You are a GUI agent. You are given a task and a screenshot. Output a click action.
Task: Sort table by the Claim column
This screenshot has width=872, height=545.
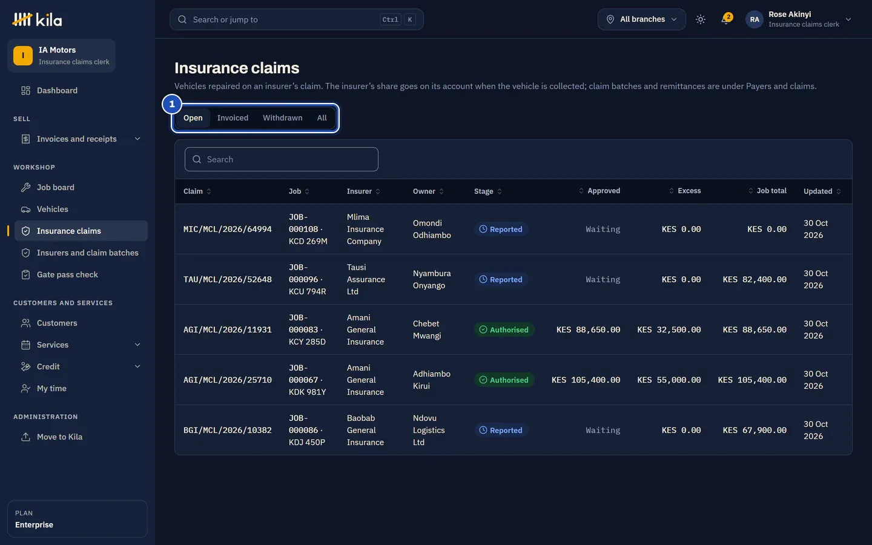coord(197,191)
